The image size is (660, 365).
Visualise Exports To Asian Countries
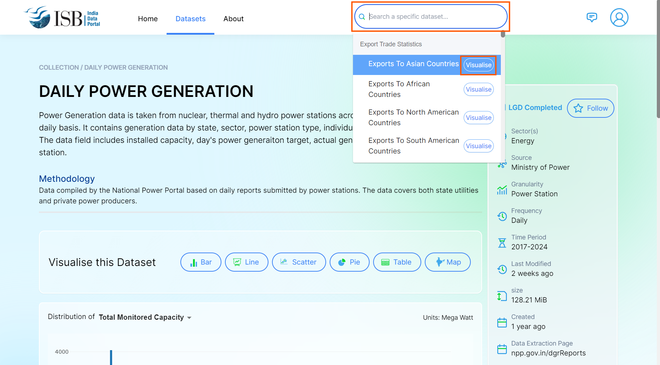(x=478, y=65)
